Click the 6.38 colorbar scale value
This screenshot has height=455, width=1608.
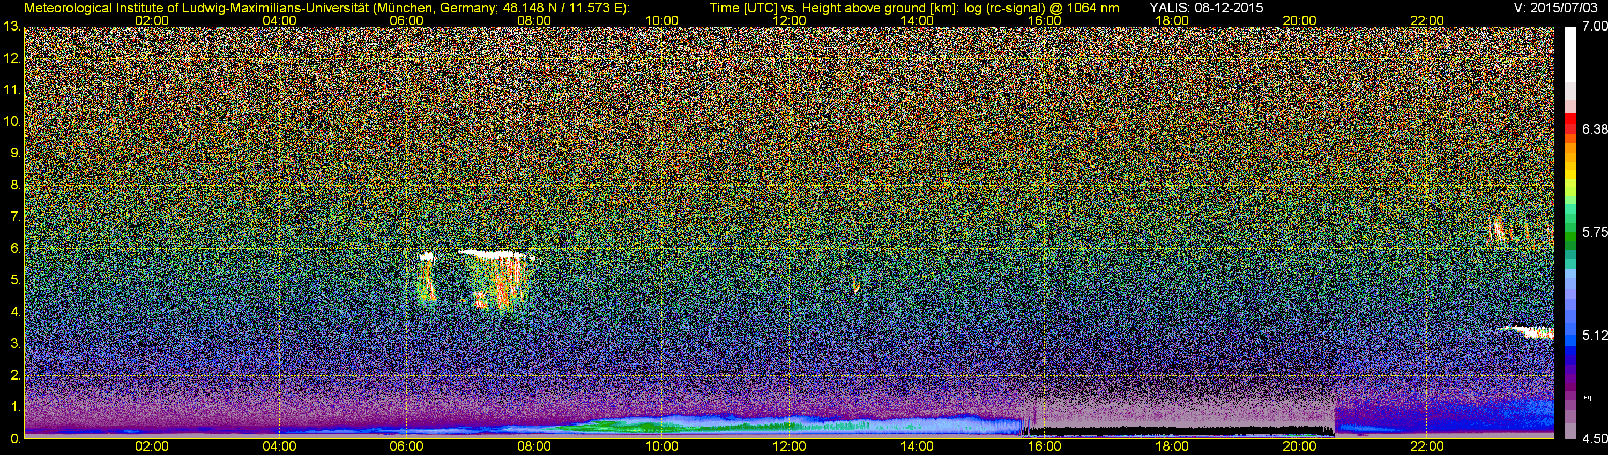point(1594,129)
